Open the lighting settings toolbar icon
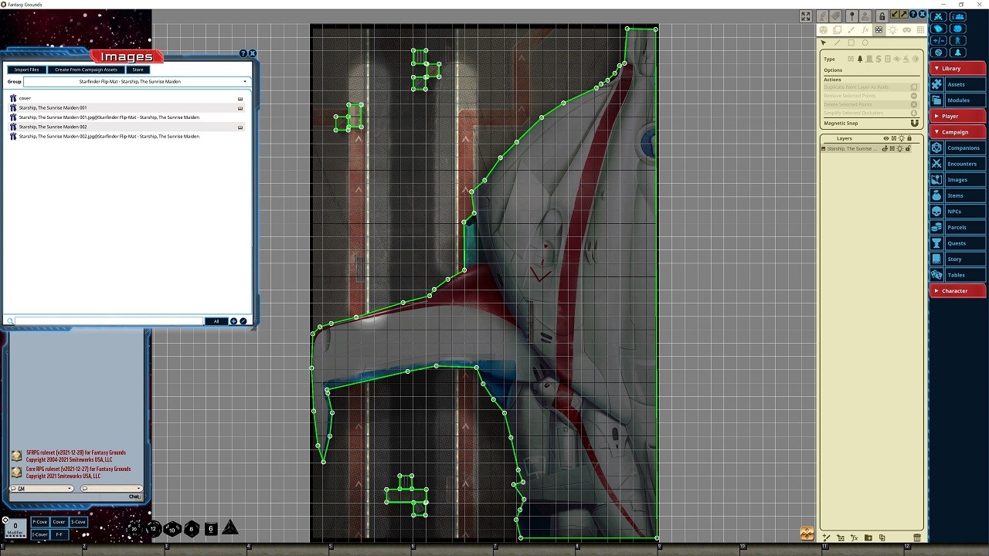Screen dimensions: 989x556 point(892,29)
